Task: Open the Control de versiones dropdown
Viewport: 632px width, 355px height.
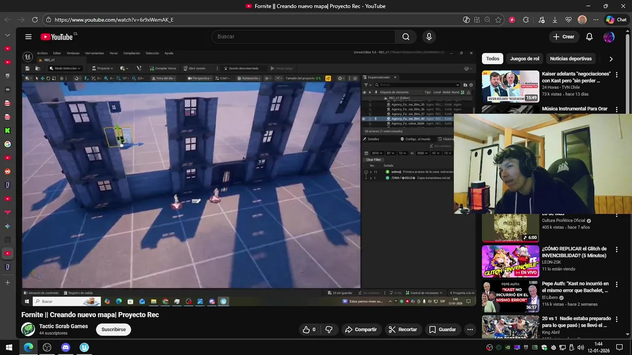Action: click(x=424, y=293)
